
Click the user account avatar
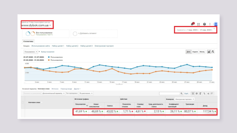point(216,24)
